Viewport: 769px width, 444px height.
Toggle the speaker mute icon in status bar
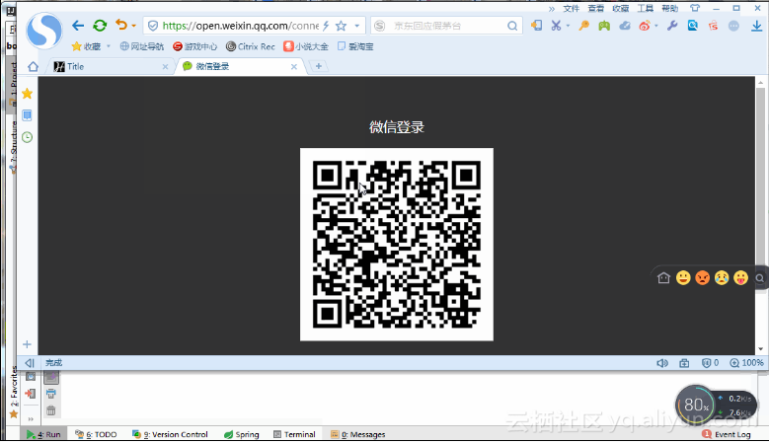coord(662,363)
